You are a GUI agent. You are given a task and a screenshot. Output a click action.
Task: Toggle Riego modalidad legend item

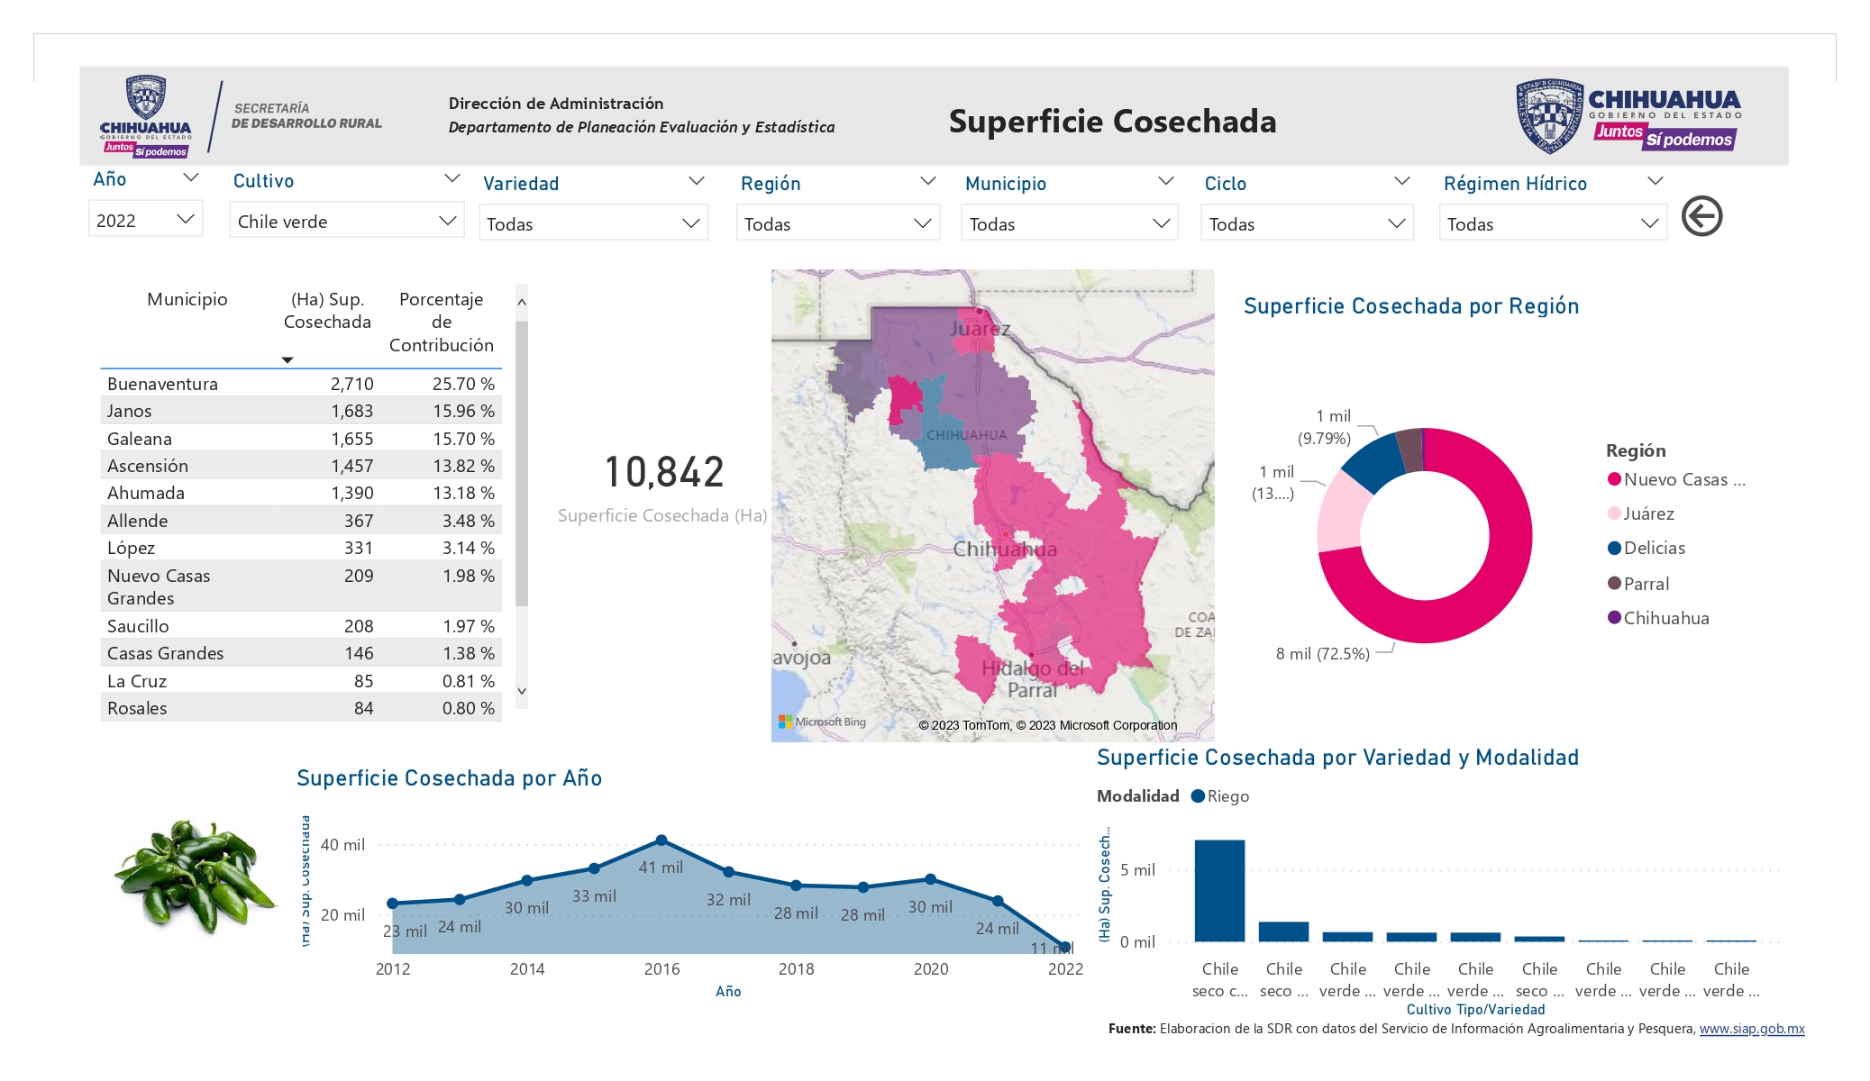pos(1220,795)
